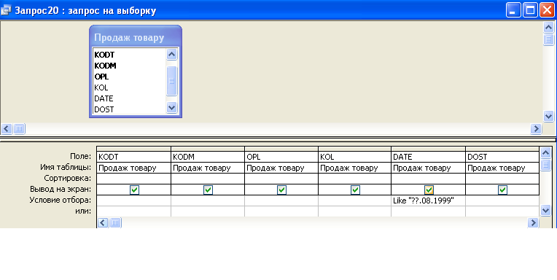Toggle display checkbox under DOST column
This screenshot has width=557, height=280.
(502, 190)
